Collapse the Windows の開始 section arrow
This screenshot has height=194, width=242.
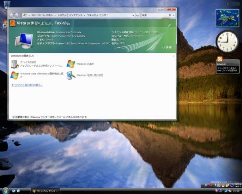tap(173, 55)
